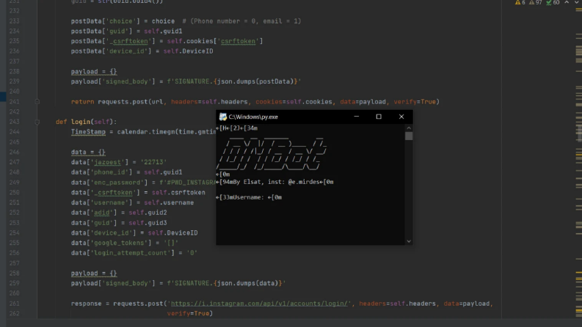Open the i.instagram.com accounts/login URL link

point(259,304)
